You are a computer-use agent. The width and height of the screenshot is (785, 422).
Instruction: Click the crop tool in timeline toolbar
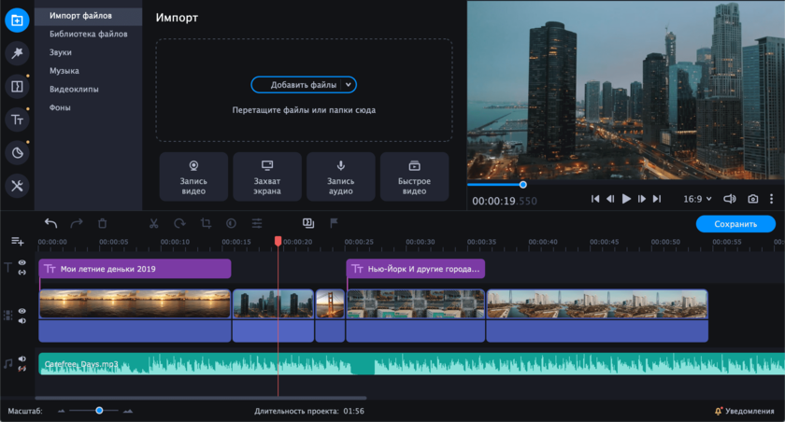click(206, 224)
